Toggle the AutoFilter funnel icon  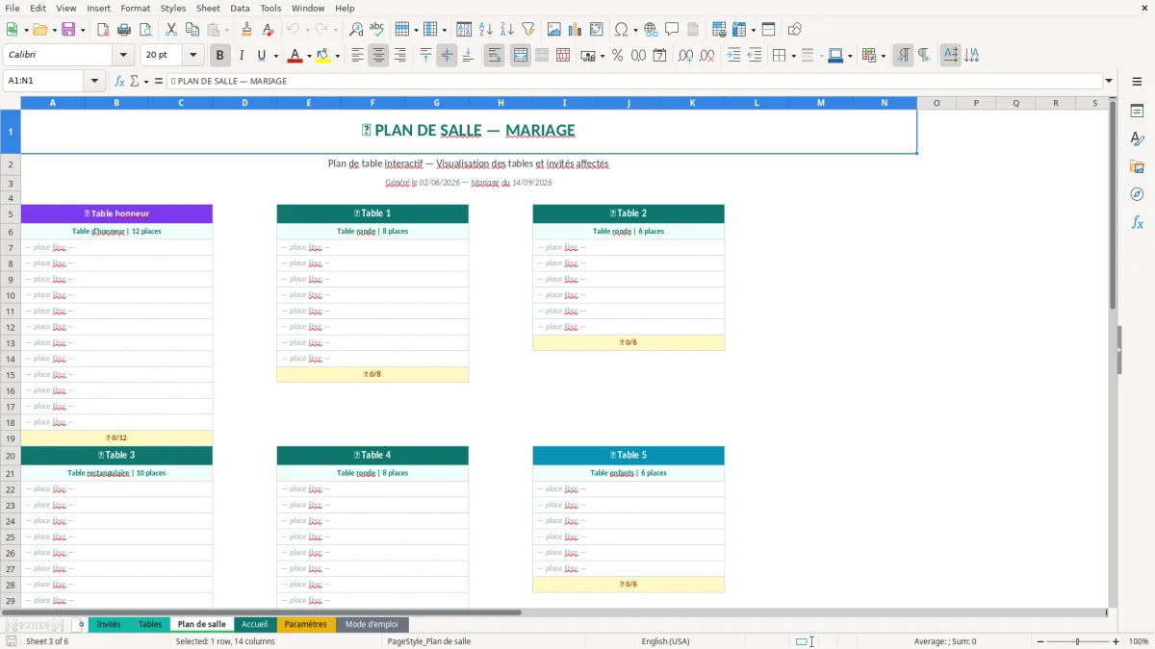pos(528,30)
